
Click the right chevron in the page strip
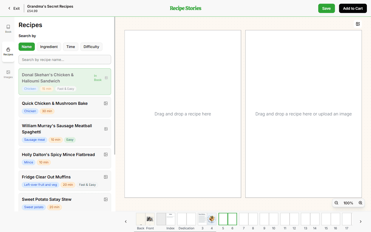click(x=360, y=221)
